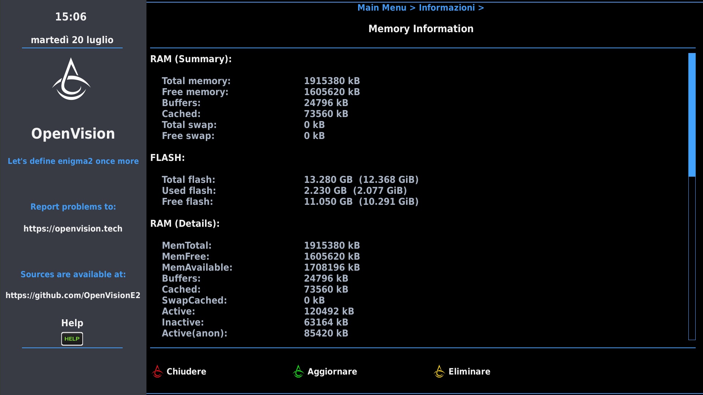This screenshot has height=395, width=703.
Task: Select the Total flash row
Action: 290,180
